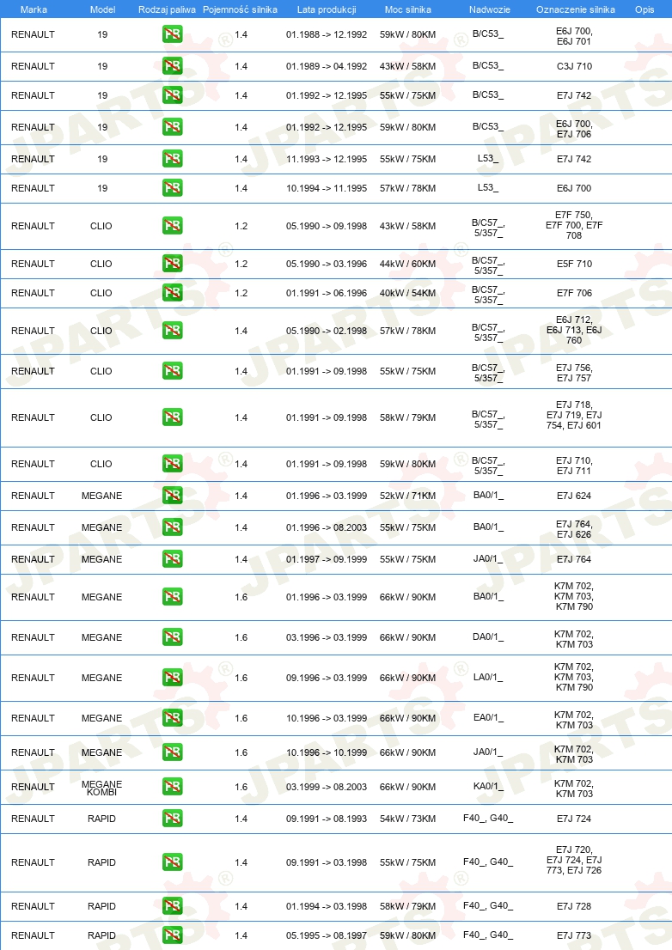
Task: Click the power value 54kW / 73KM
Action: click(408, 819)
